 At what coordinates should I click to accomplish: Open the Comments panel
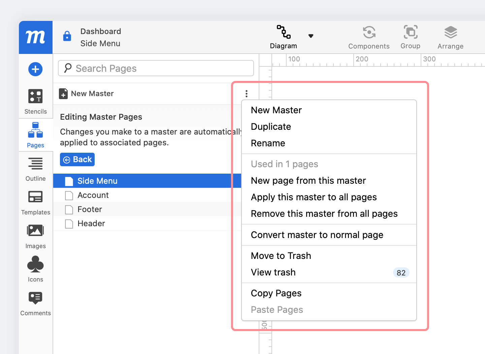pyautogui.click(x=35, y=303)
